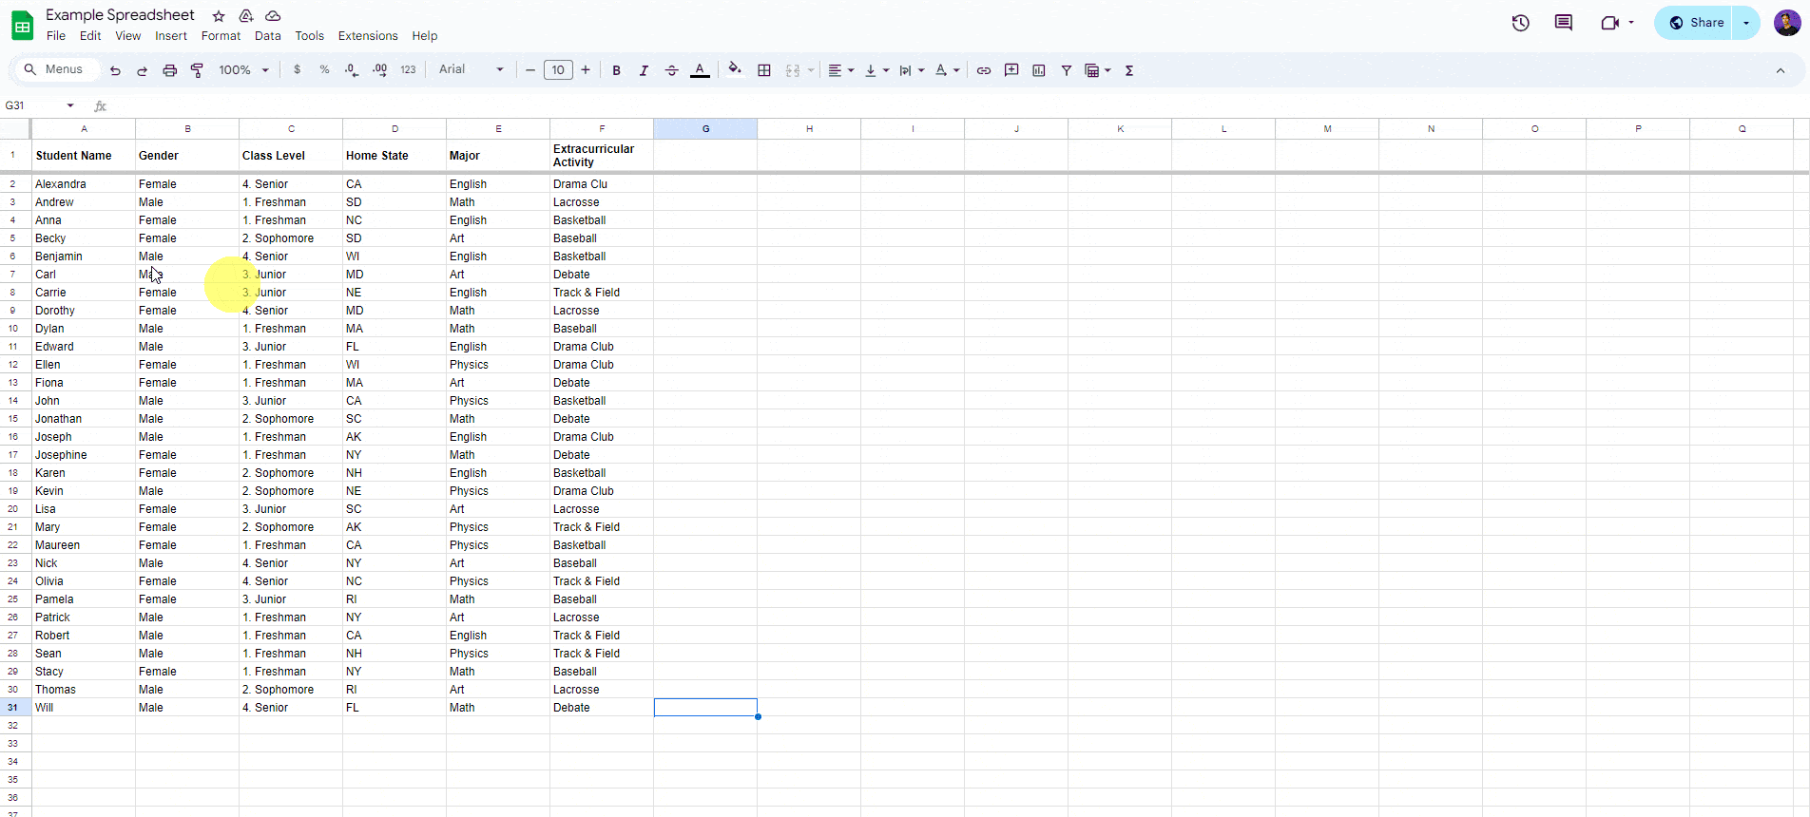The height and width of the screenshot is (817, 1810).
Task: Insert a chart
Action: (1039, 70)
